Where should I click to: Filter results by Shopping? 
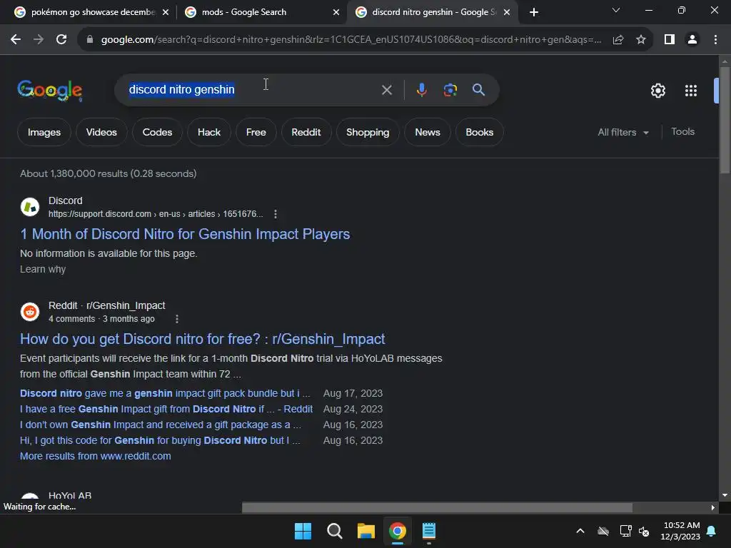coord(368,132)
